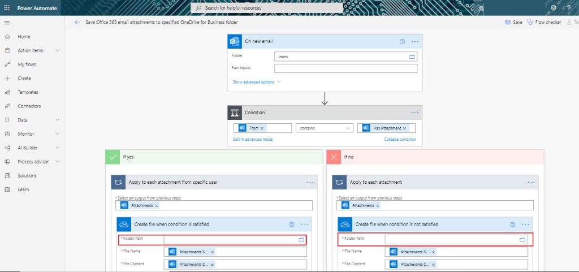This screenshot has height=272, width=579.
Task: Click Folder Path input in If yes branch
Action: [x=235, y=240]
